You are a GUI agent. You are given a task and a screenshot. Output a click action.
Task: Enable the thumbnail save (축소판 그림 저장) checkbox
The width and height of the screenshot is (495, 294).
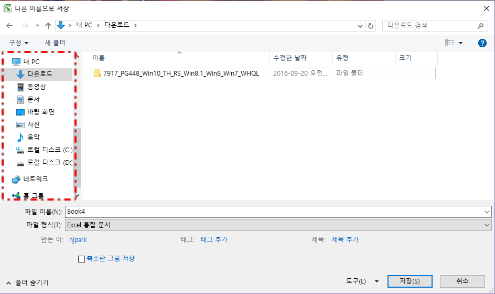point(81,259)
